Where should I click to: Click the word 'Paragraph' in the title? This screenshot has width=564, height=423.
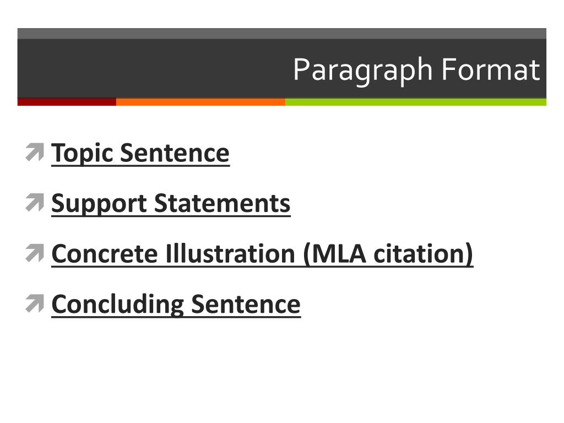coord(362,71)
